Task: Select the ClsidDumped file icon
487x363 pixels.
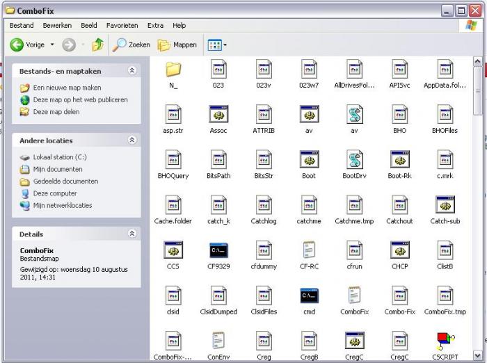Action: [x=218, y=296]
